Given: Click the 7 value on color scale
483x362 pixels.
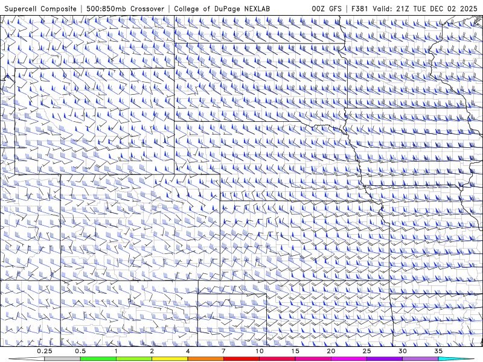Looking at the screenshot, I should coord(223,351).
